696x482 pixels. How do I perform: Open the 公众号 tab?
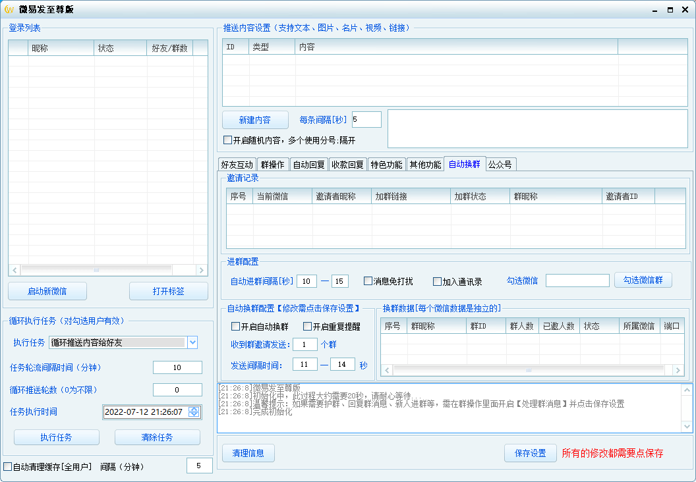500,165
